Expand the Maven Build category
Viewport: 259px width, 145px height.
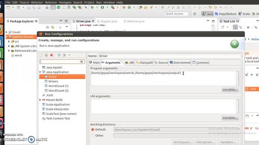coord(40,100)
